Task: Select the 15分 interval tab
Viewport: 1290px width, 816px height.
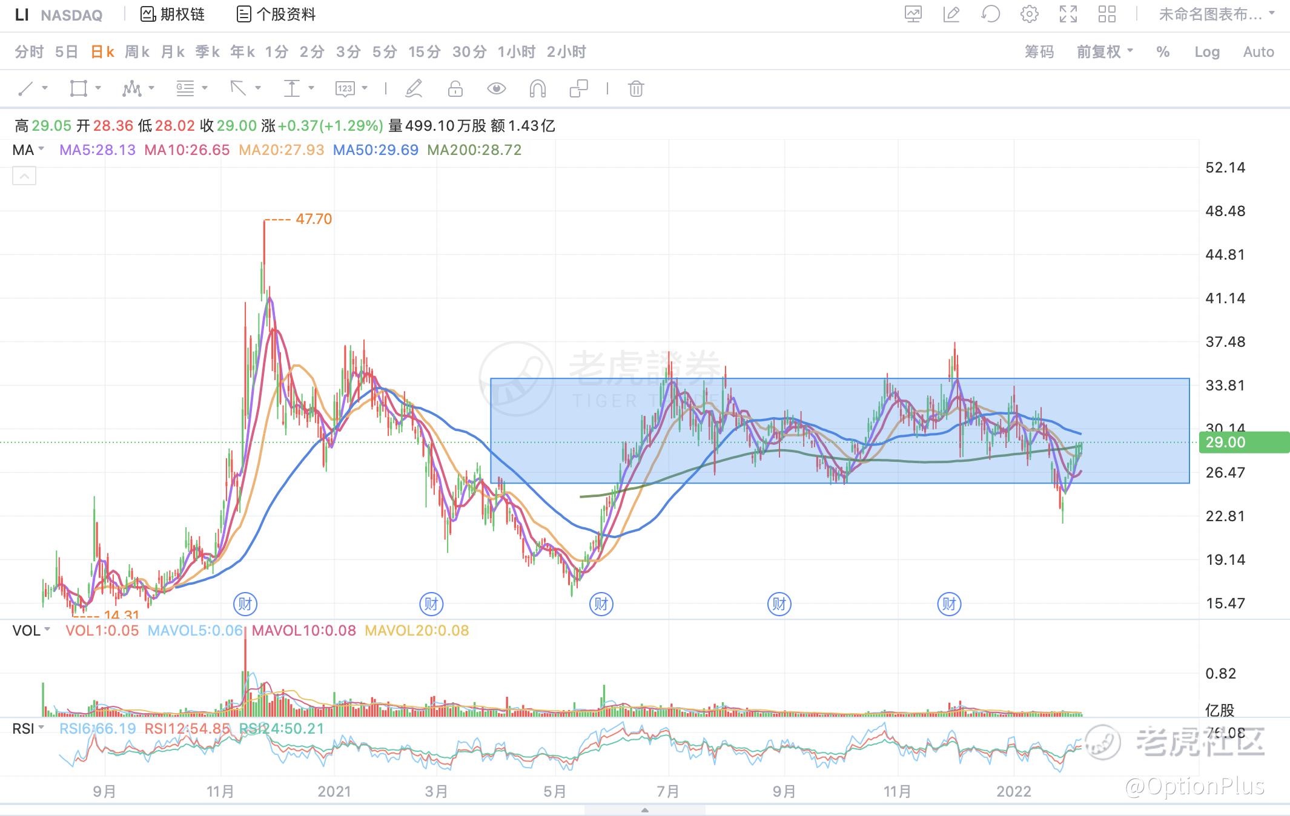Action: point(424,52)
